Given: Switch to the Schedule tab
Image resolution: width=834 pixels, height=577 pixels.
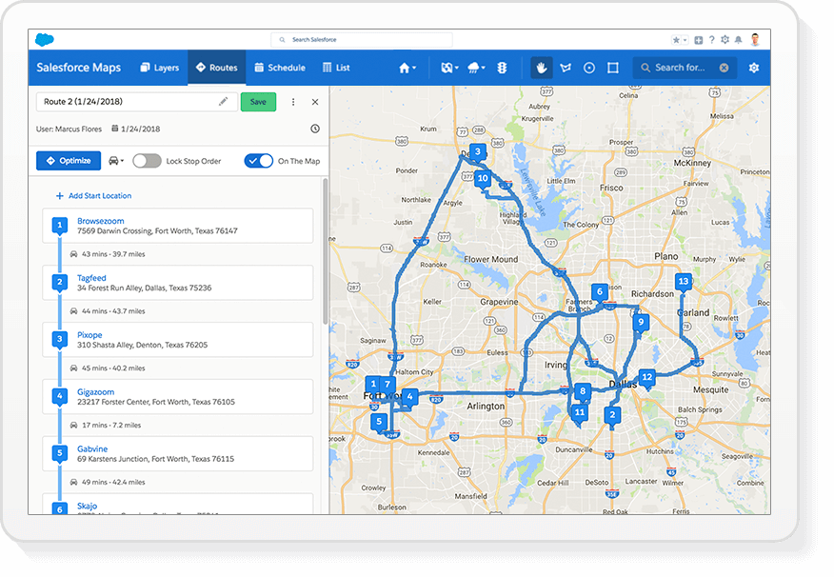Looking at the screenshot, I should tap(280, 68).
